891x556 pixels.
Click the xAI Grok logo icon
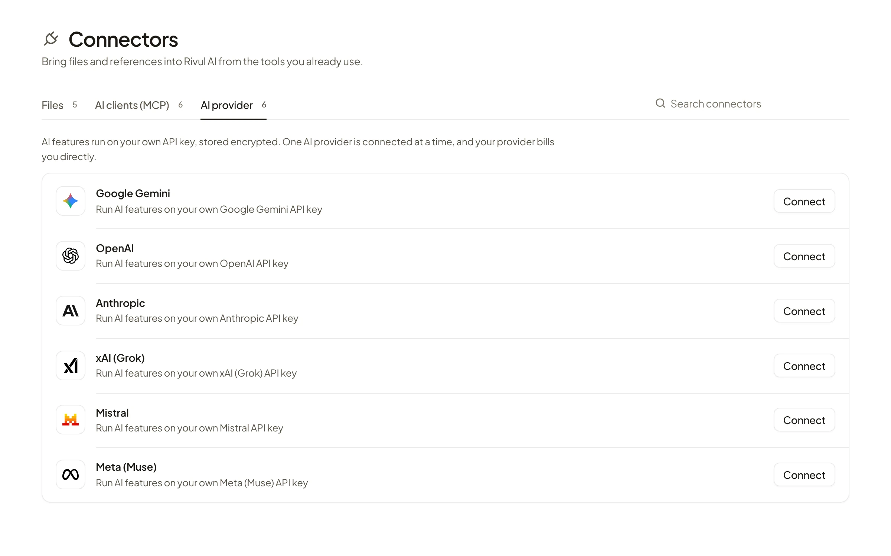tap(71, 365)
